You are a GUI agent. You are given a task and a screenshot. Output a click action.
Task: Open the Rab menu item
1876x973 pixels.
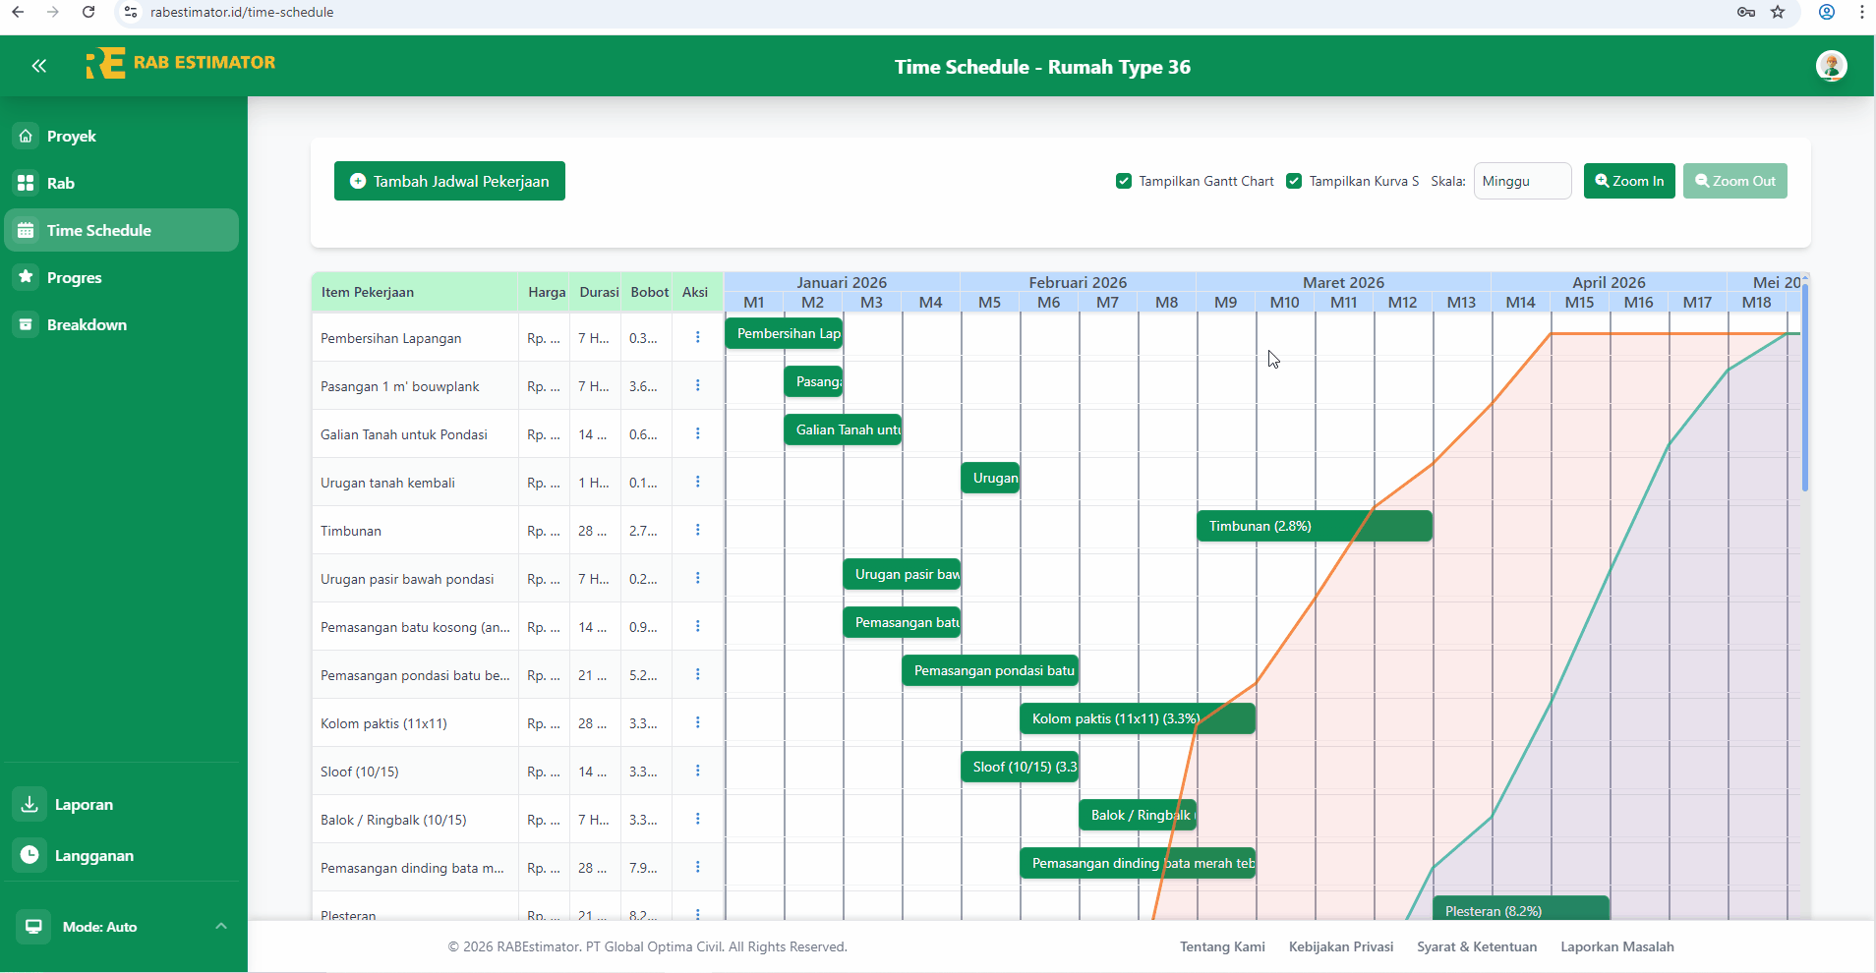(61, 183)
